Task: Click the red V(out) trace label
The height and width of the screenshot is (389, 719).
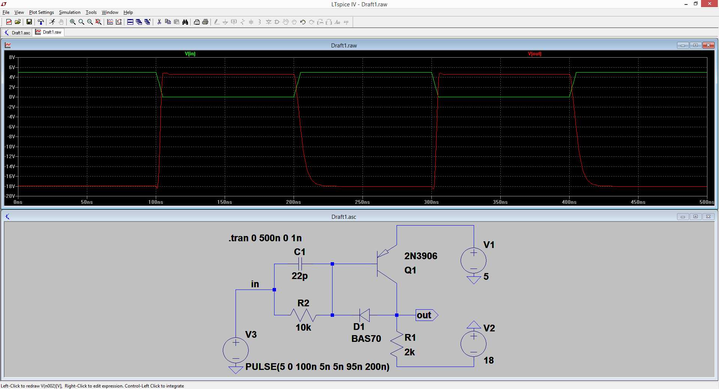Action: pyautogui.click(x=535, y=54)
